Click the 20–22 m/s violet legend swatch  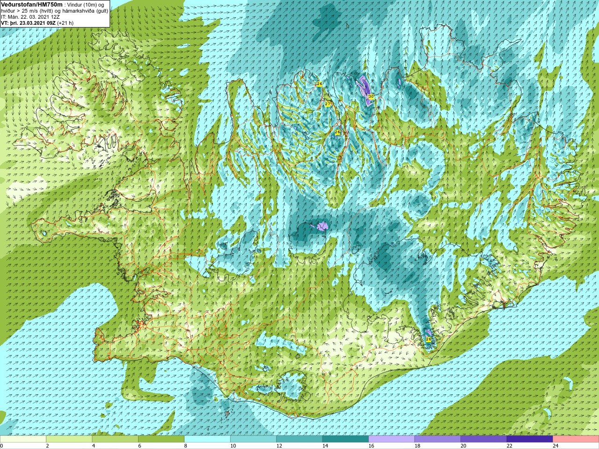(484, 439)
